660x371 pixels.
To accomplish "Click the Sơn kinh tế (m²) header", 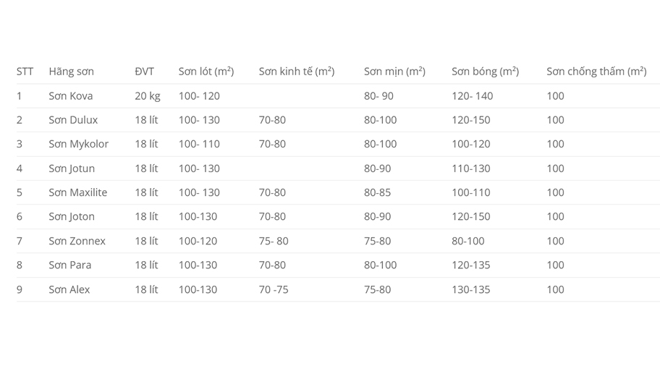I will click(296, 72).
